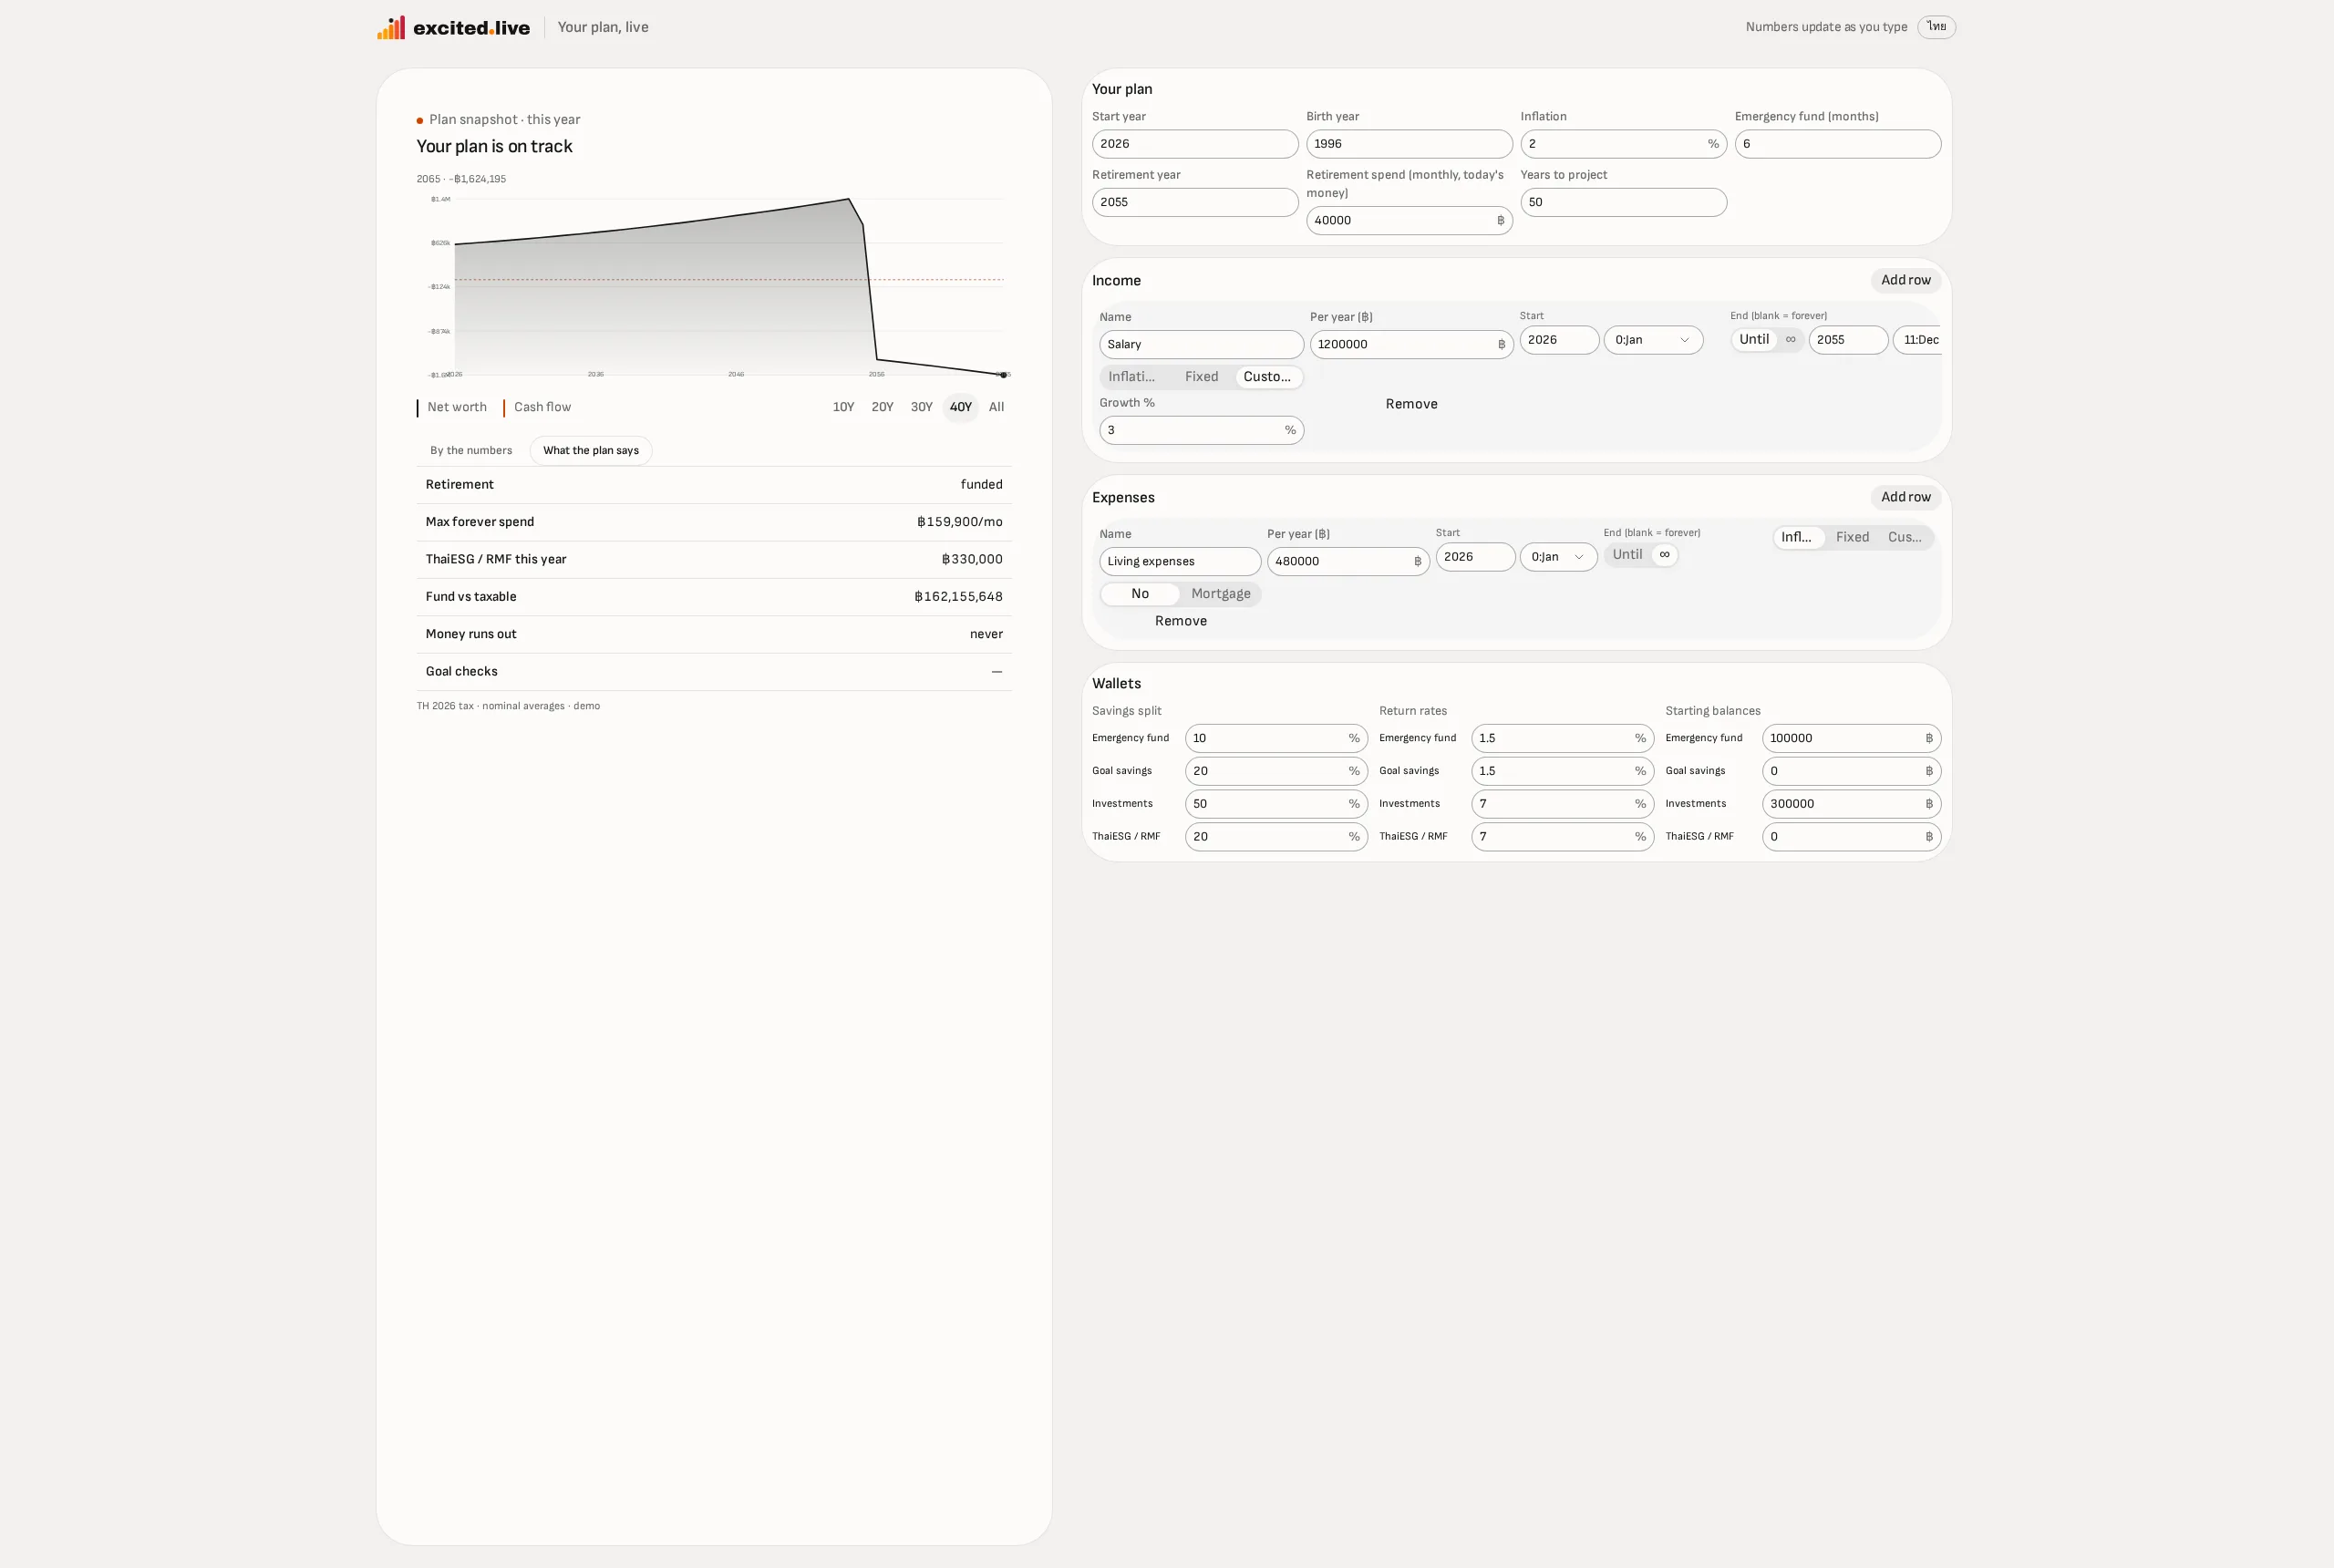Select the infinity end option for Living expenses

[x=1664, y=555]
